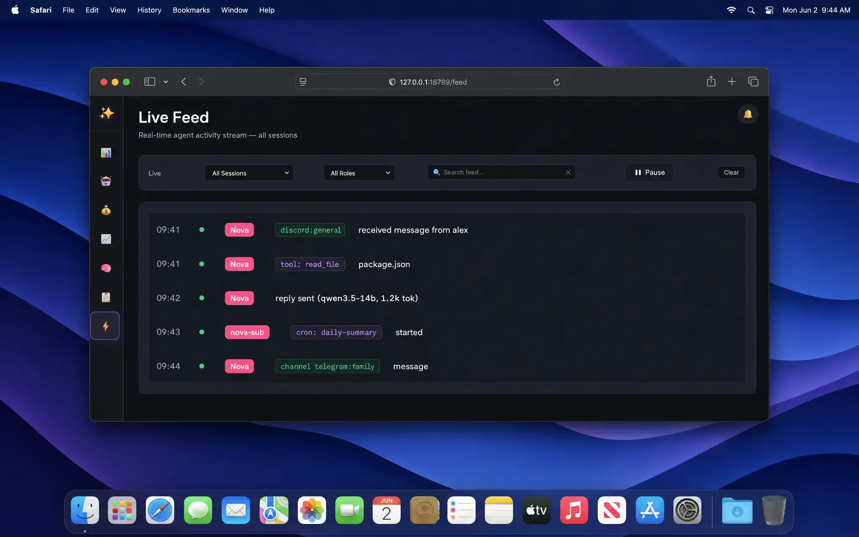
Task: Open the Apple menu
Action: click(x=15, y=10)
